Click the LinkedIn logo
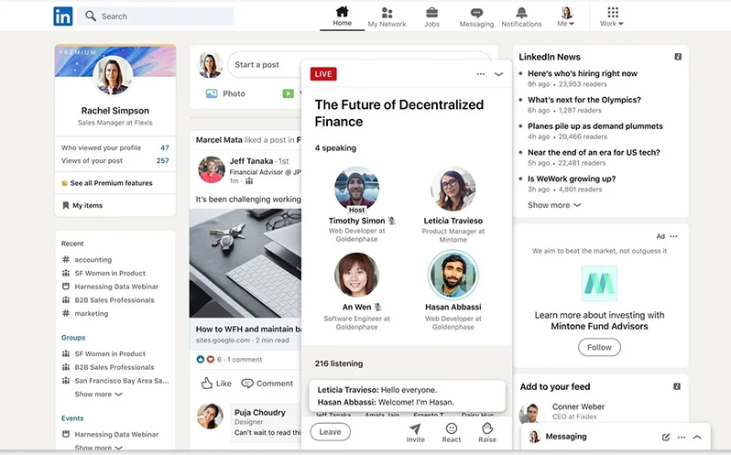 point(63,16)
